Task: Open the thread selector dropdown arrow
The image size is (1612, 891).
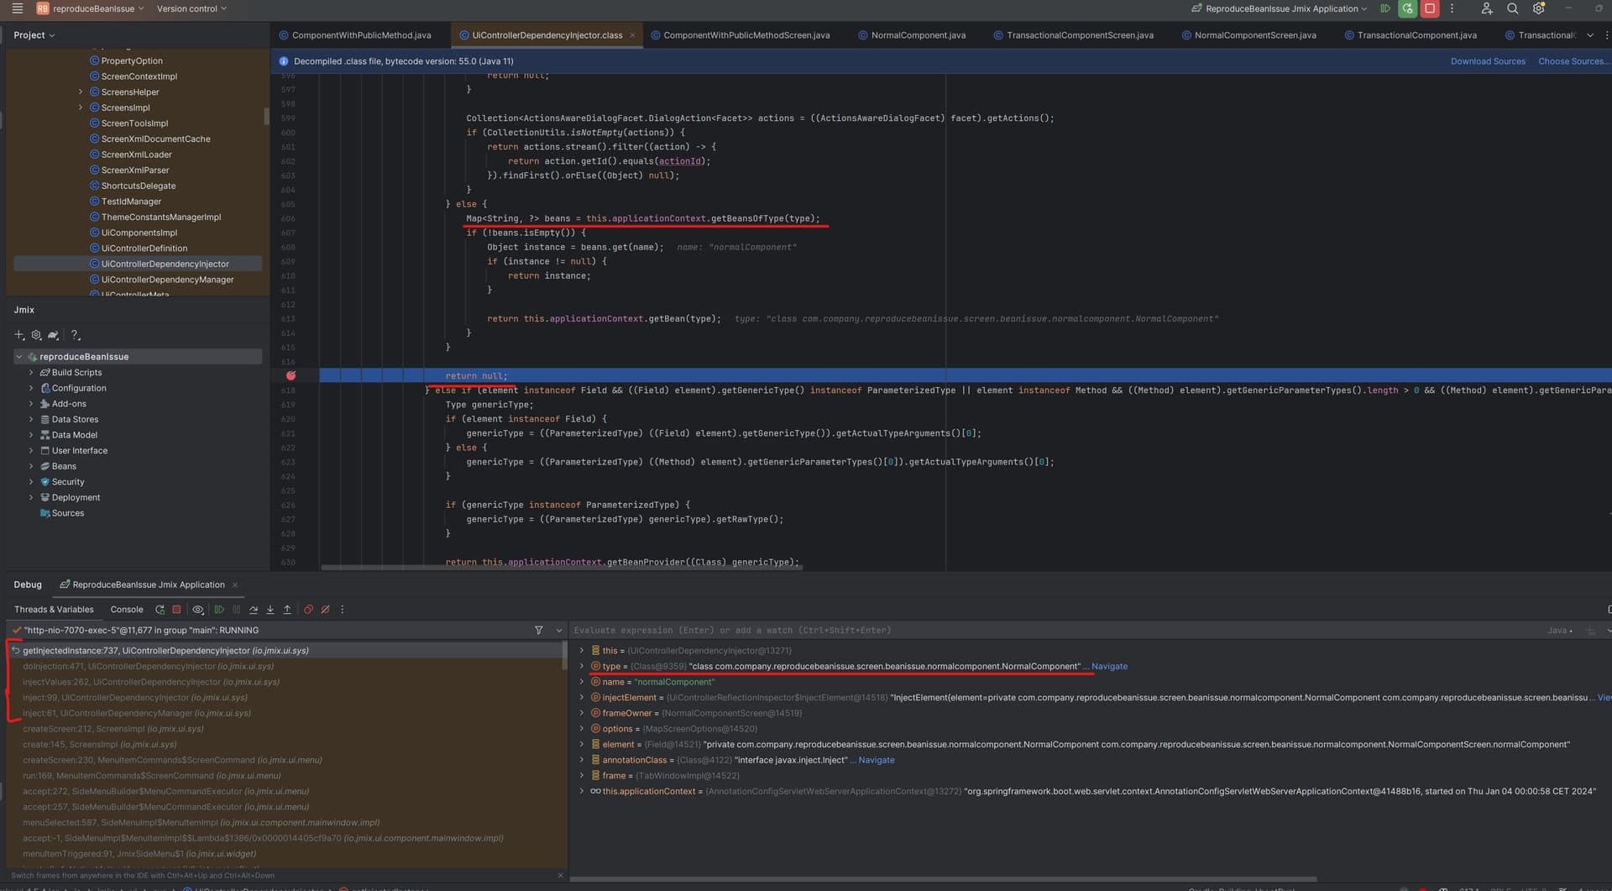Action: tap(559, 630)
